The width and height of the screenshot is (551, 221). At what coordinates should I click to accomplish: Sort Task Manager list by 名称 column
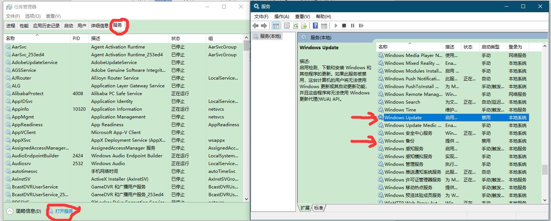click(x=37, y=38)
